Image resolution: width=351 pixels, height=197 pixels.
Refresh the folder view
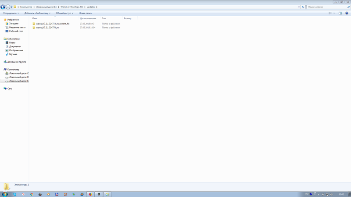303,7
